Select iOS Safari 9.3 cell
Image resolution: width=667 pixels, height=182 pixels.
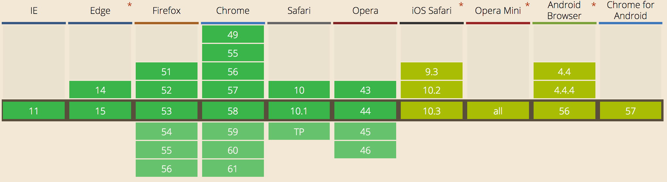[x=432, y=71]
